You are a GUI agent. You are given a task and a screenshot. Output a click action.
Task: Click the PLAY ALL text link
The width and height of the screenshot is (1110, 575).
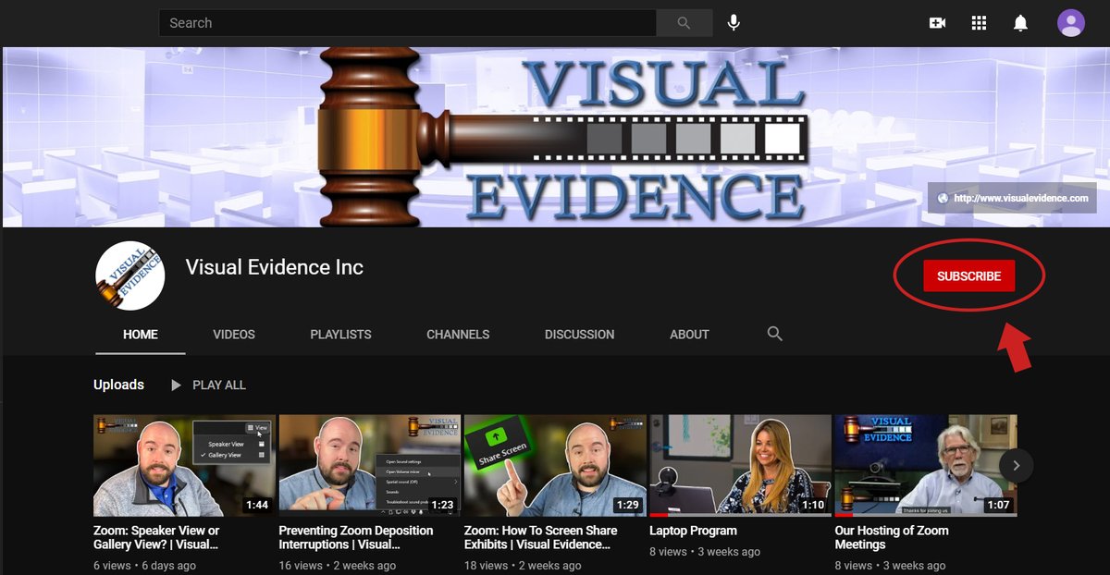(219, 385)
